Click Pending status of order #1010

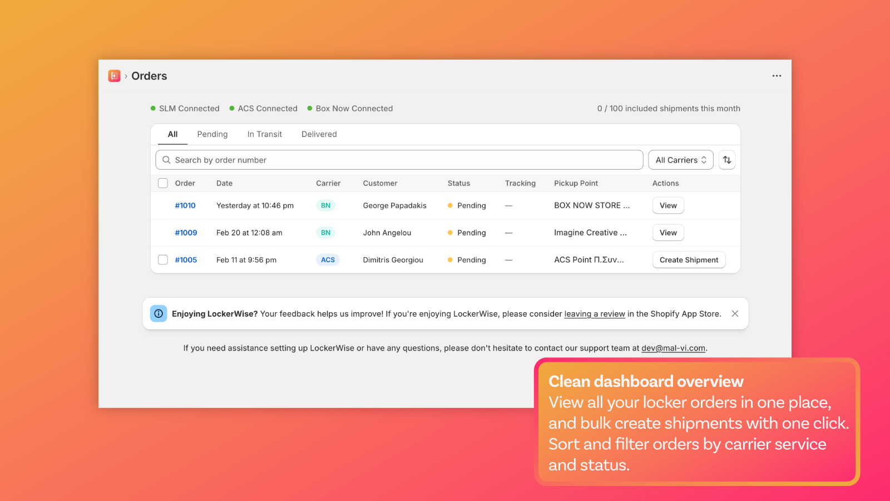click(467, 205)
